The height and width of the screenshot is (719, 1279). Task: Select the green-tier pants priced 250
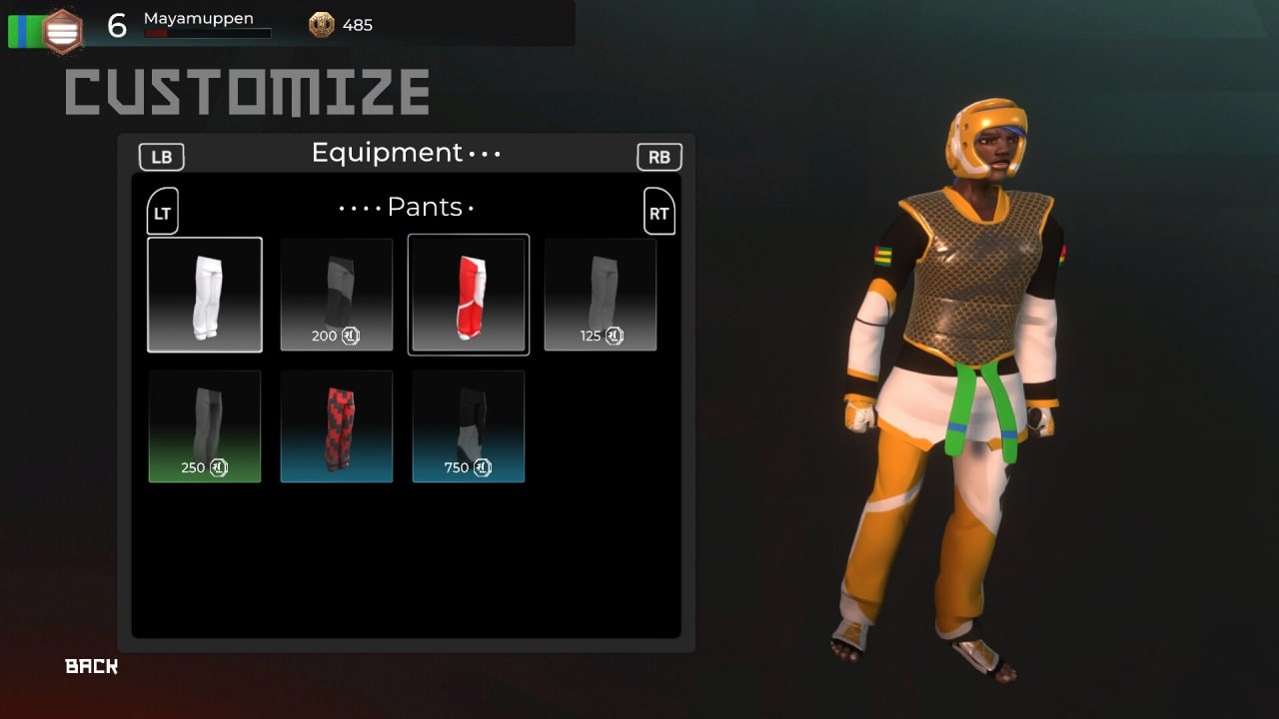[205, 426]
